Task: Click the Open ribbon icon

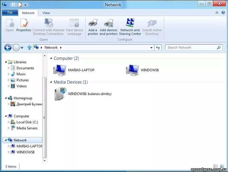Action: point(10,23)
